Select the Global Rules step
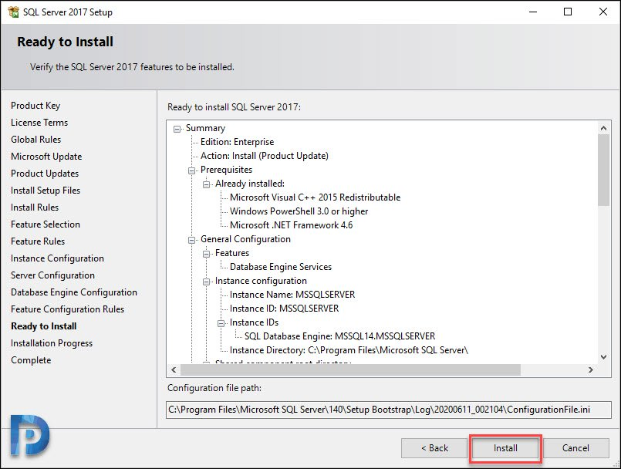 click(x=36, y=140)
